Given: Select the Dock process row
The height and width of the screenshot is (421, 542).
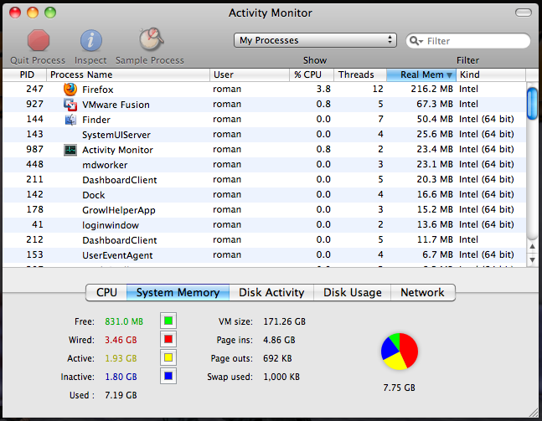Looking at the screenshot, I should [265, 195].
